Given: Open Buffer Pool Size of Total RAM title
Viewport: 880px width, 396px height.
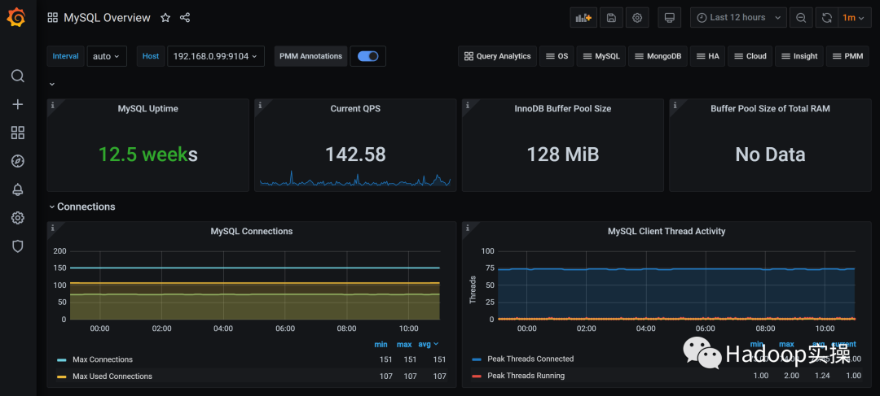Looking at the screenshot, I should click(770, 109).
